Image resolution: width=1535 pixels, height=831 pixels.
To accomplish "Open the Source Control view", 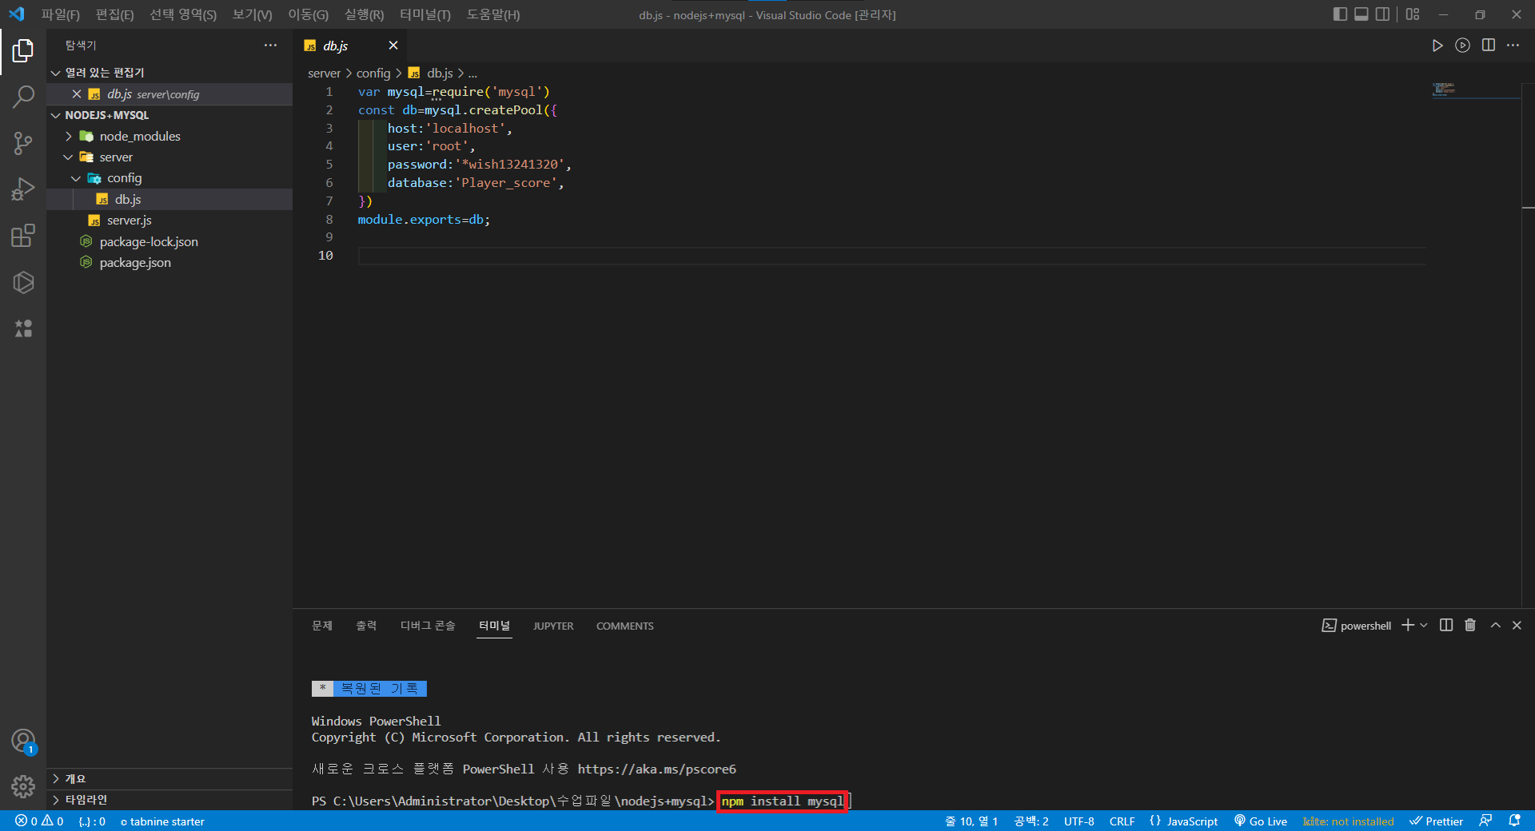I will point(23,144).
